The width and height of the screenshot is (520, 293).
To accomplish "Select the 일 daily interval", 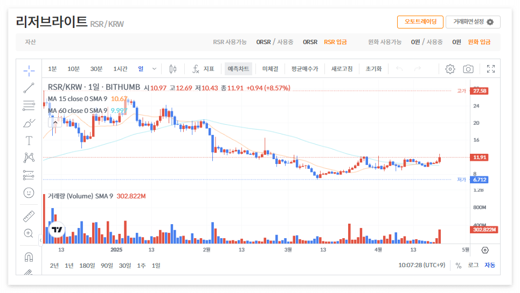I will (141, 69).
